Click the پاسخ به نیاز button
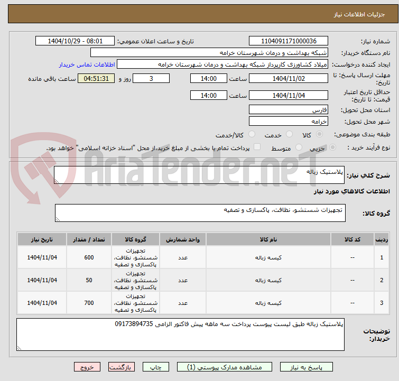 (x=306, y=367)
